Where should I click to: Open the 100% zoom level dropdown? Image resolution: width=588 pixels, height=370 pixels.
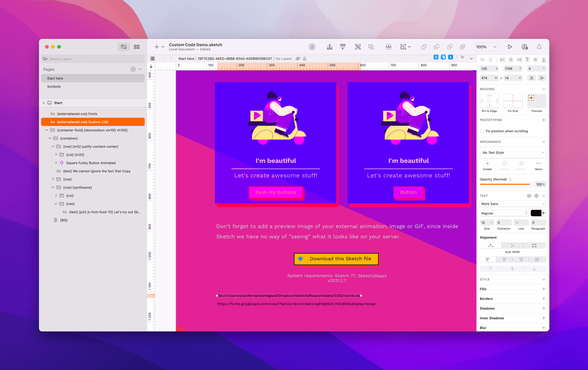click(486, 47)
